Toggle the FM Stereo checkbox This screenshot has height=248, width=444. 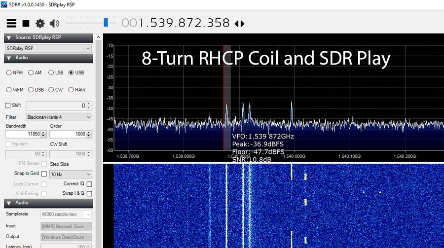[44, 164]
